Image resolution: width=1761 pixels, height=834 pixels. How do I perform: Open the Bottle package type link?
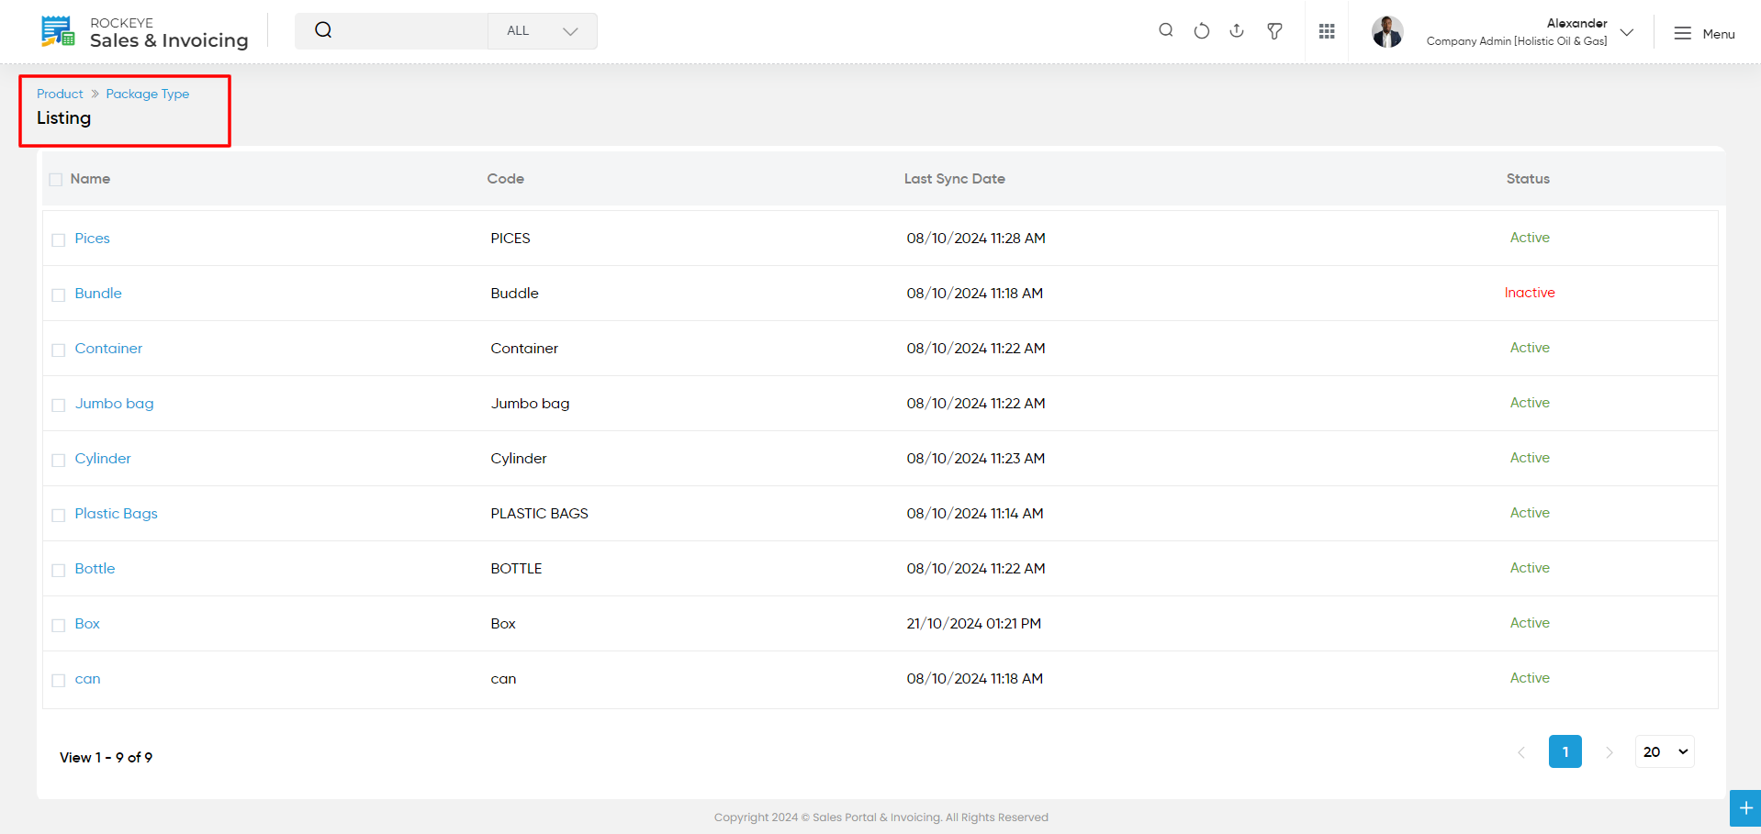pos(95,569)
